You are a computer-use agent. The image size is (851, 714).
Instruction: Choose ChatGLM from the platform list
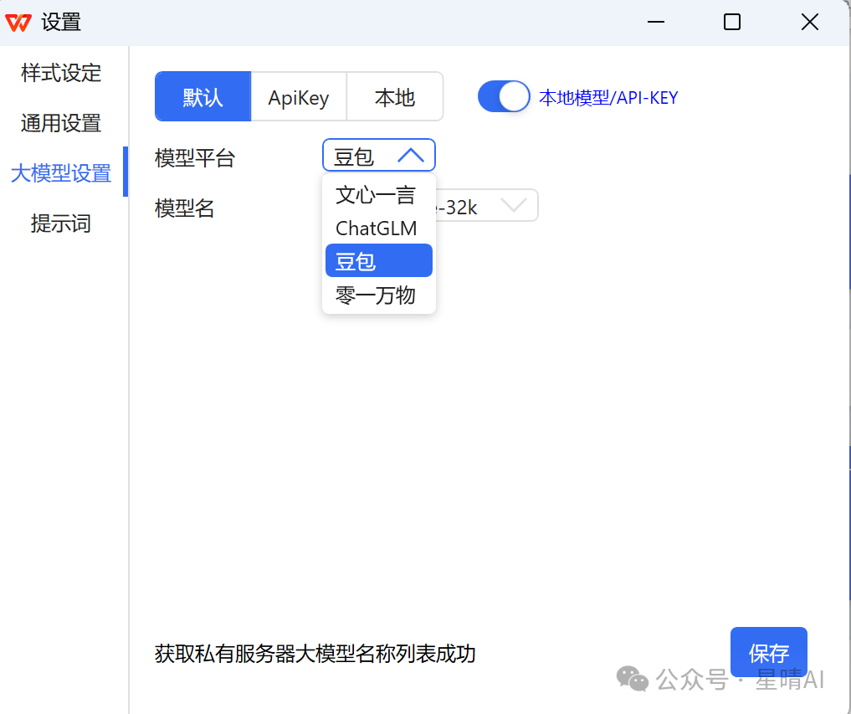[x=379, y=228]
